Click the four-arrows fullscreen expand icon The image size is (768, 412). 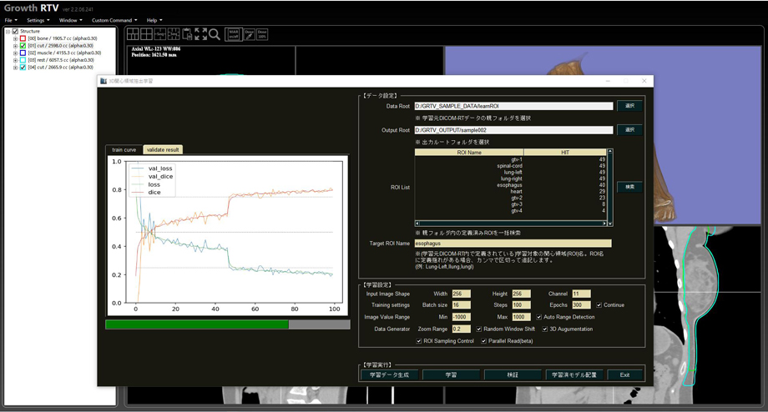pos(201,34)
